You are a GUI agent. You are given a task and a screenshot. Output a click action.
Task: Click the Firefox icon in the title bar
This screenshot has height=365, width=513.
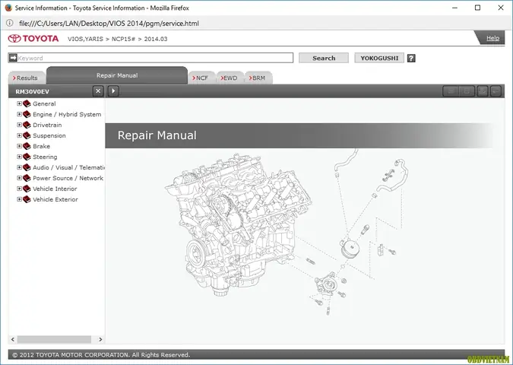(8, 8)
